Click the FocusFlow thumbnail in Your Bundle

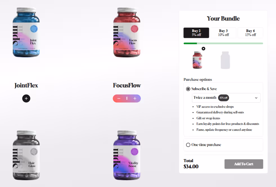[x=197, y=60]
